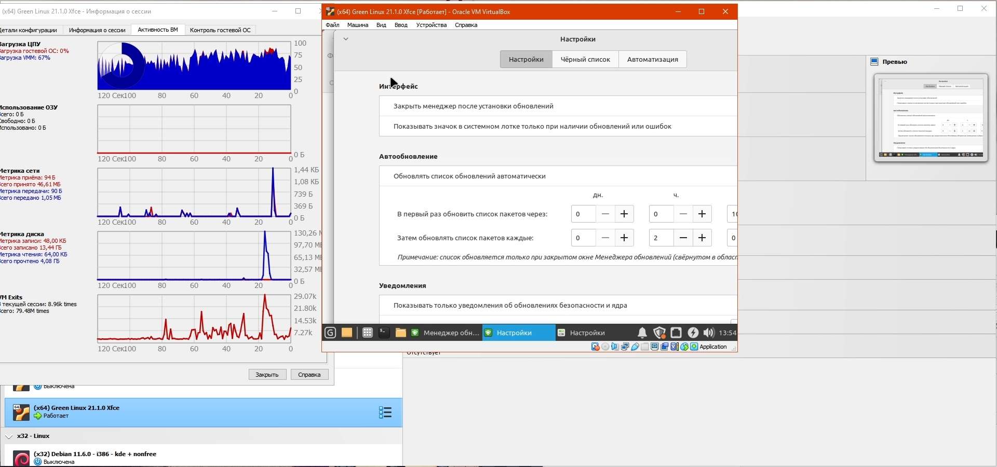The height and width of the screenshot is (467, 997).
Task: Open the Машина menu in VirtualBox
Action: [358, 25]
